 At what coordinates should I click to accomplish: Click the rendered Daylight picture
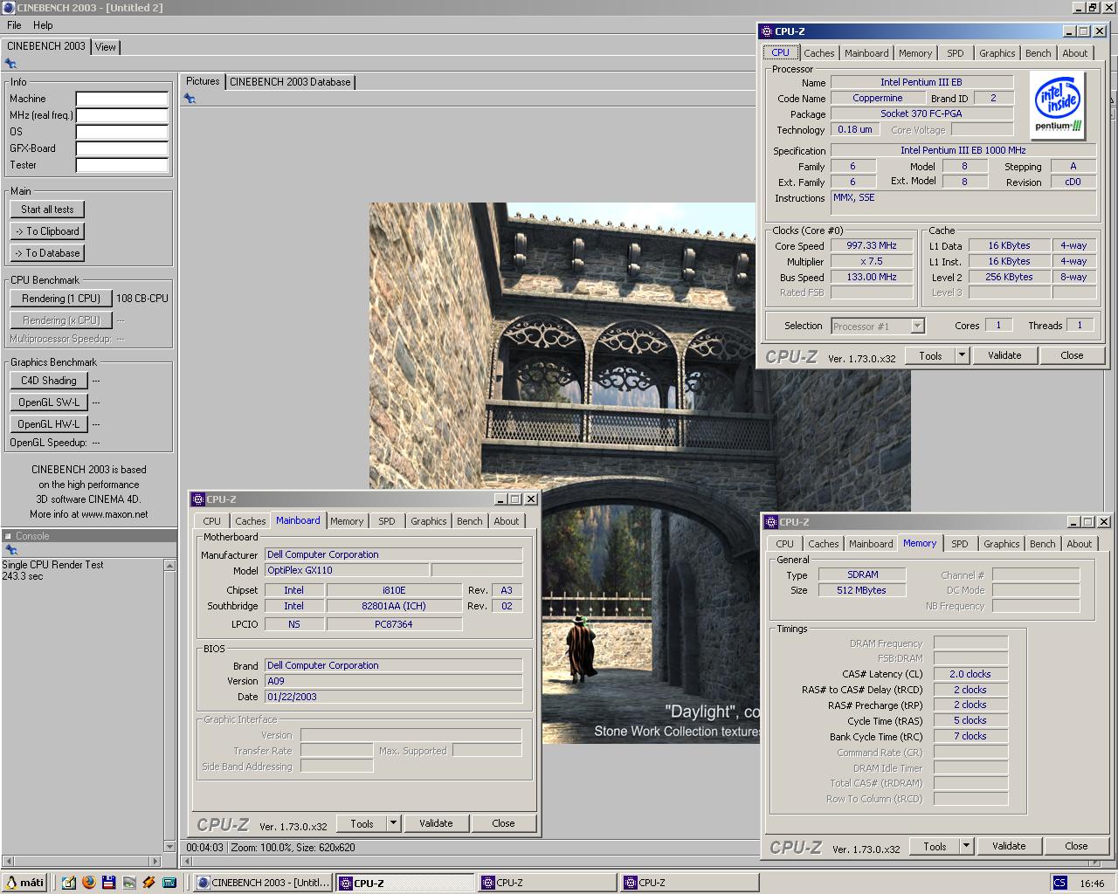click(x=639, y=471)
